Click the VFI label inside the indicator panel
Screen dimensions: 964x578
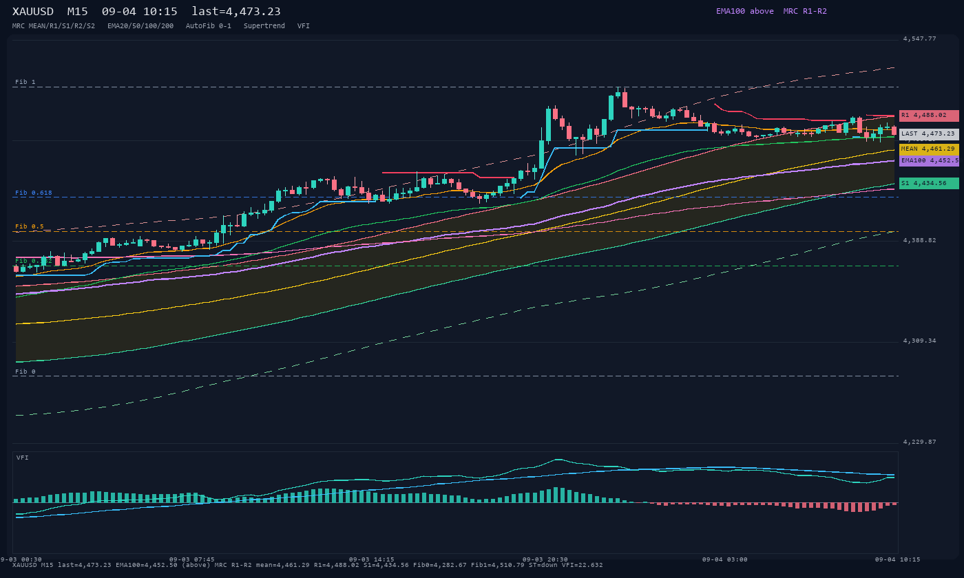23,458
